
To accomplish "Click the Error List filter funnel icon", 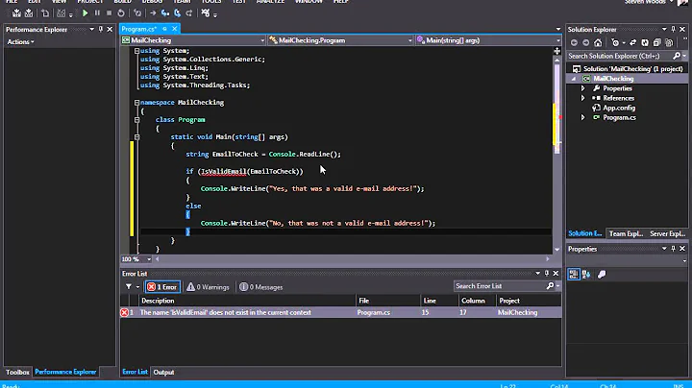I will tap(129, 286).
